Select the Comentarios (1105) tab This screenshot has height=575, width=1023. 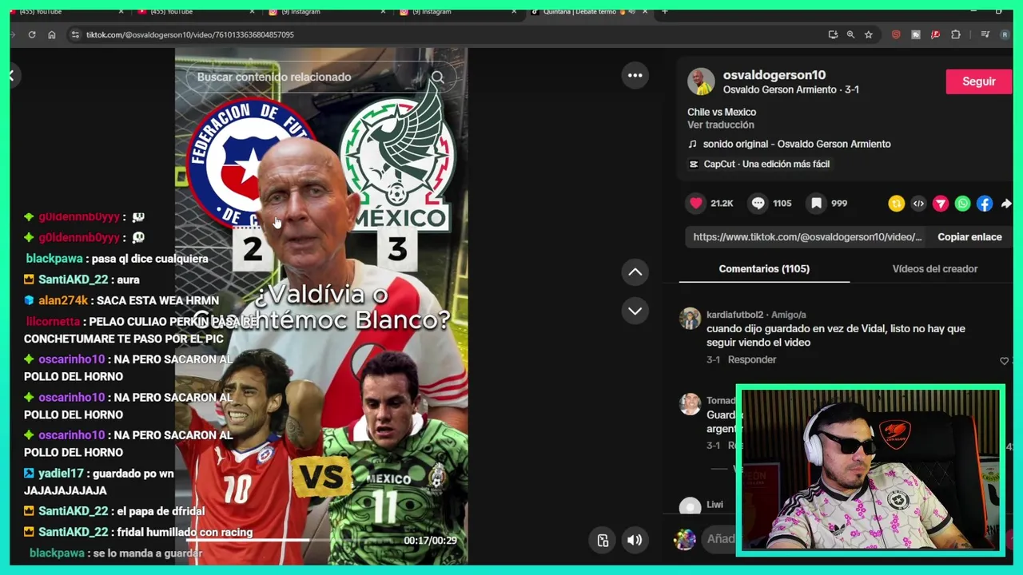click(x=764, y=269)
